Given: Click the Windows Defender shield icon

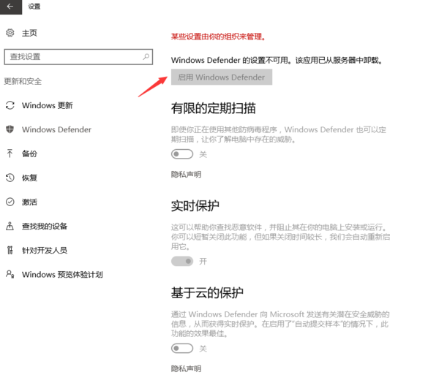Looking at the screenshot, I should pyautogui.click(x=10, y=129).
